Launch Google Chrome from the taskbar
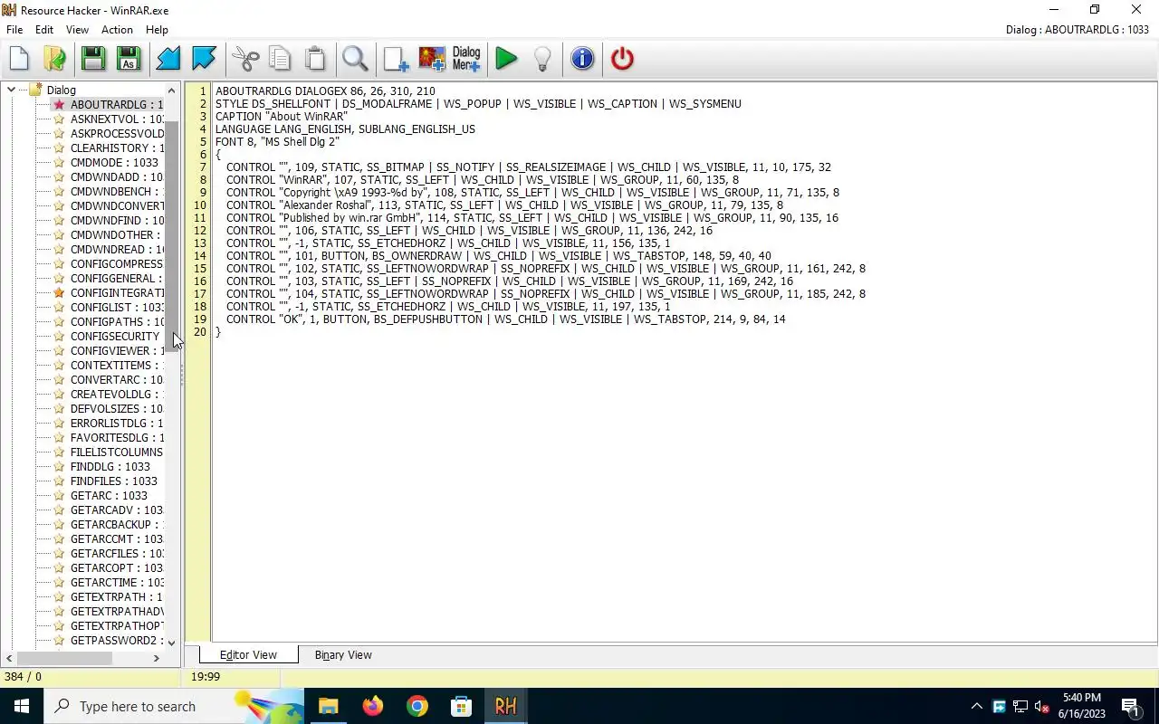The height and width of the screenshot is (724, 1159). pyautogui.click(x=417, y=706)
